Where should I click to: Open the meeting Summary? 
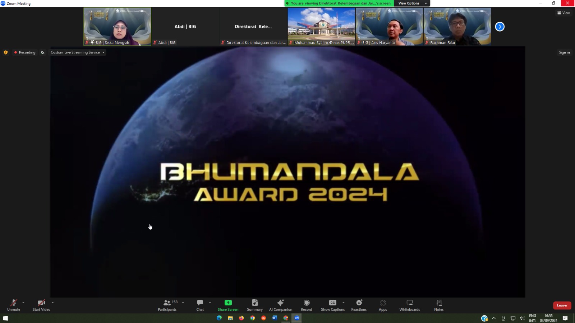coord(254,305)
